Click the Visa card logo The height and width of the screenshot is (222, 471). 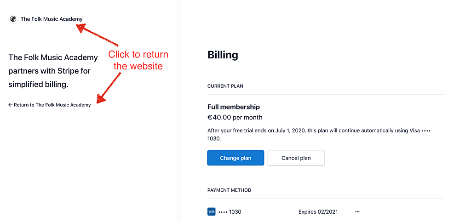click(x=211, y=212)
